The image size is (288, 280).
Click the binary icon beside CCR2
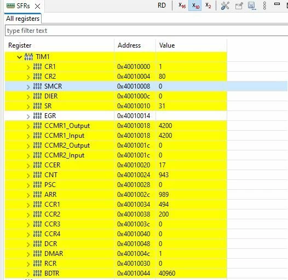pyautogui.click(x=37, y=214)
